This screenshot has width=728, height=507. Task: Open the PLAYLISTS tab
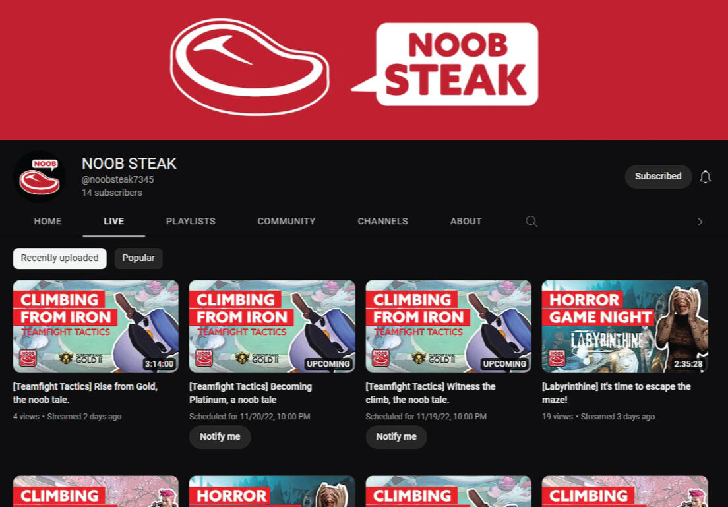click(x=191, y=221)
